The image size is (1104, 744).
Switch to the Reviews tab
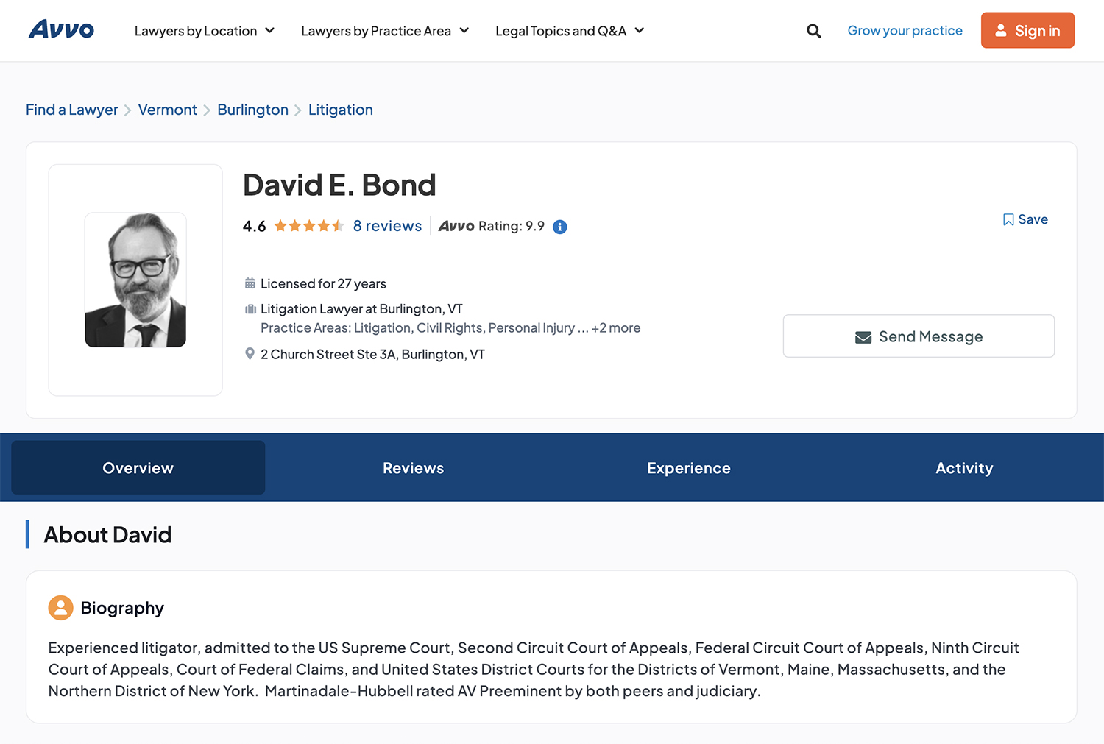(413, 468)
